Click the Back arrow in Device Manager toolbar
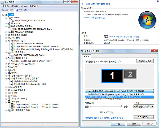 click(x=3, y=10)
